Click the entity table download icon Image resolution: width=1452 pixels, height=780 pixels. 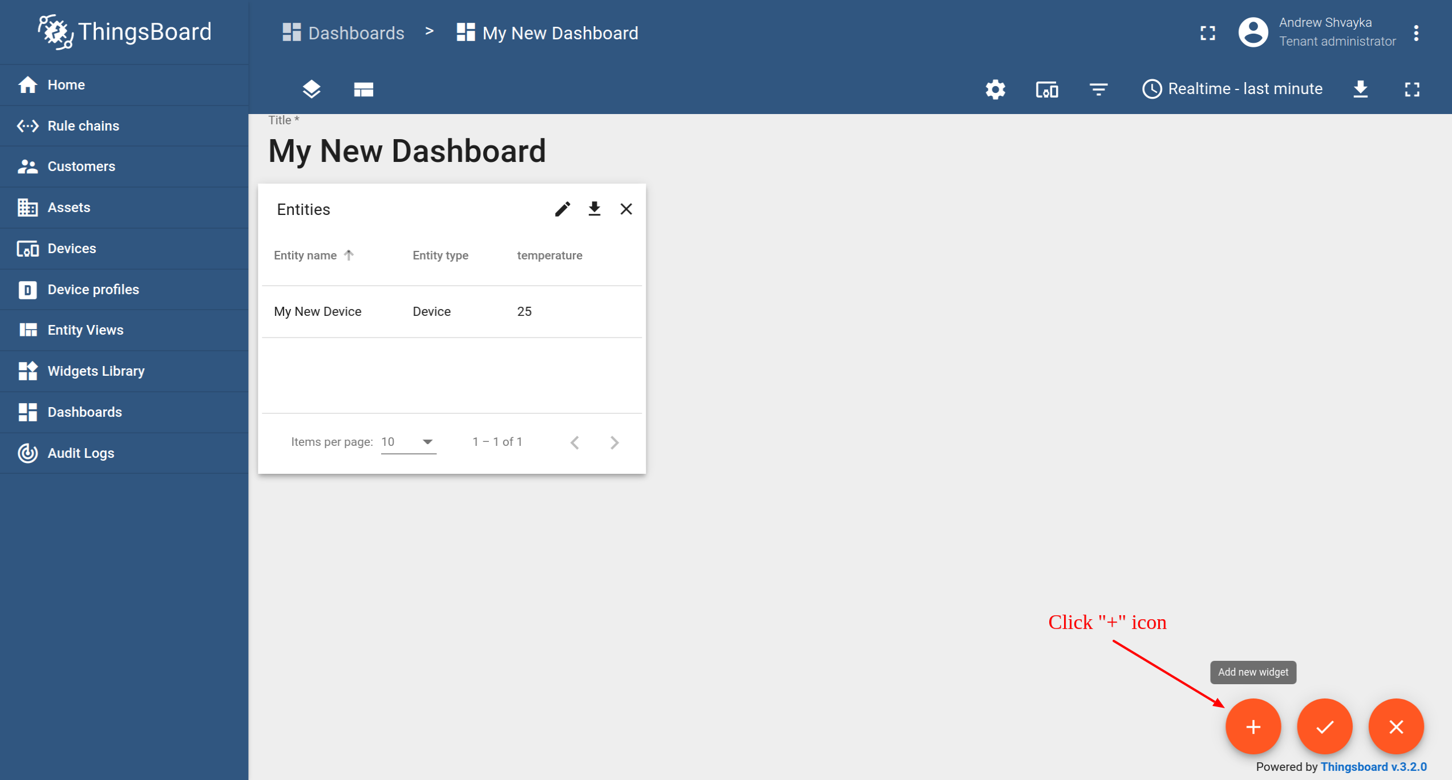coord(594,209)
